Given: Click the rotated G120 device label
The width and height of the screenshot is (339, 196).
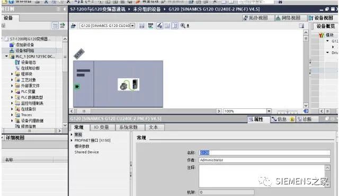Looking at the screenshot, I should 79,54.
